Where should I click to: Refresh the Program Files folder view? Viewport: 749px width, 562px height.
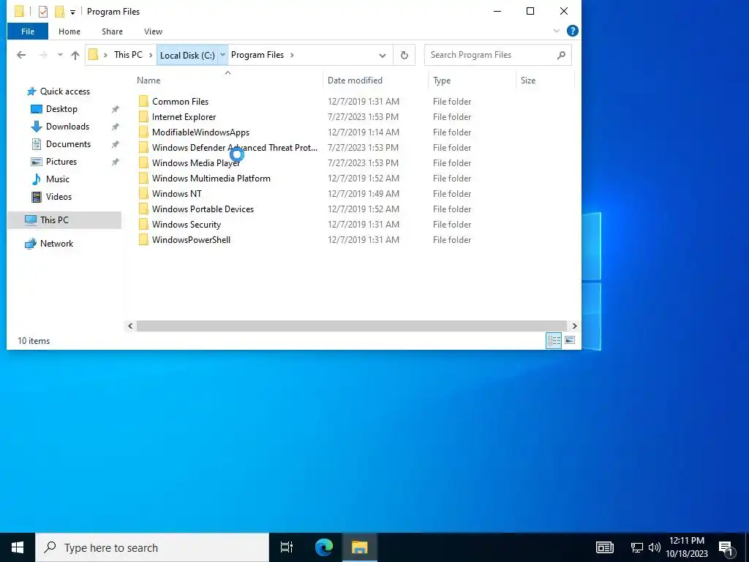point(404,55)
